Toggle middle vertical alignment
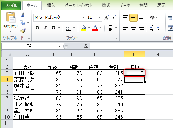 coord(133,18)
